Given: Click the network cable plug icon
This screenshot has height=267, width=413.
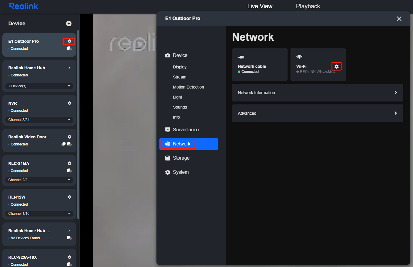Looking at the screenshot, I should (x=241, y=57).
